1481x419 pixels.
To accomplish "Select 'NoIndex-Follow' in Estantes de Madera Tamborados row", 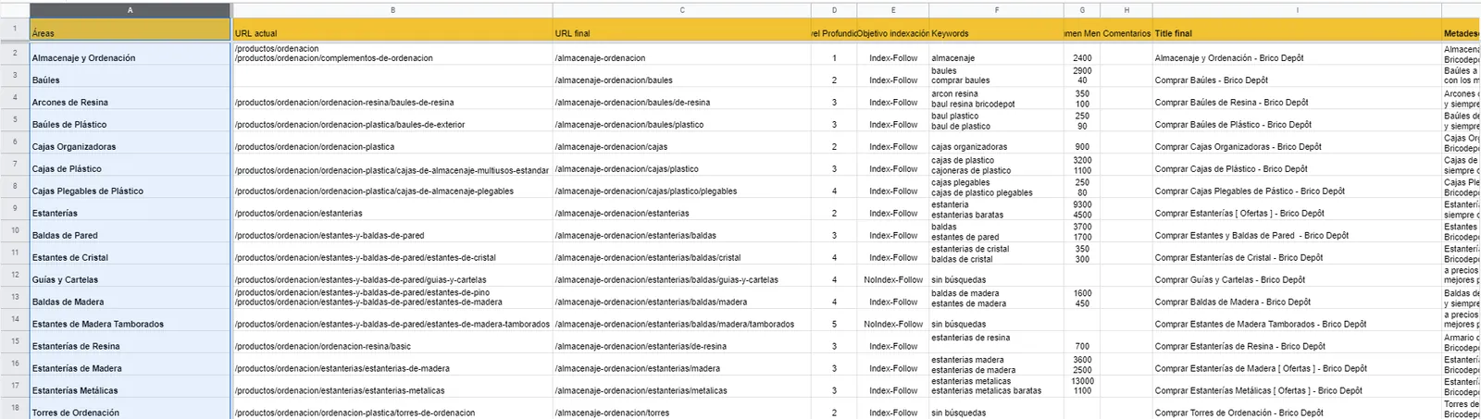I will 893,320.
